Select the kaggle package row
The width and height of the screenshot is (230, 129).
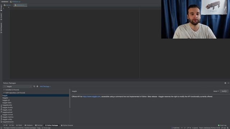36,96
